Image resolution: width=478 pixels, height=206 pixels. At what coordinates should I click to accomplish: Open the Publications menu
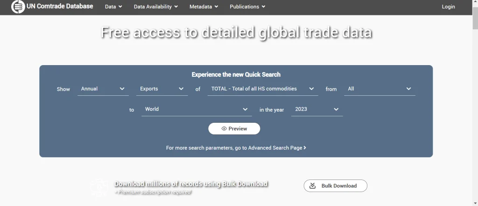point(247,7)
